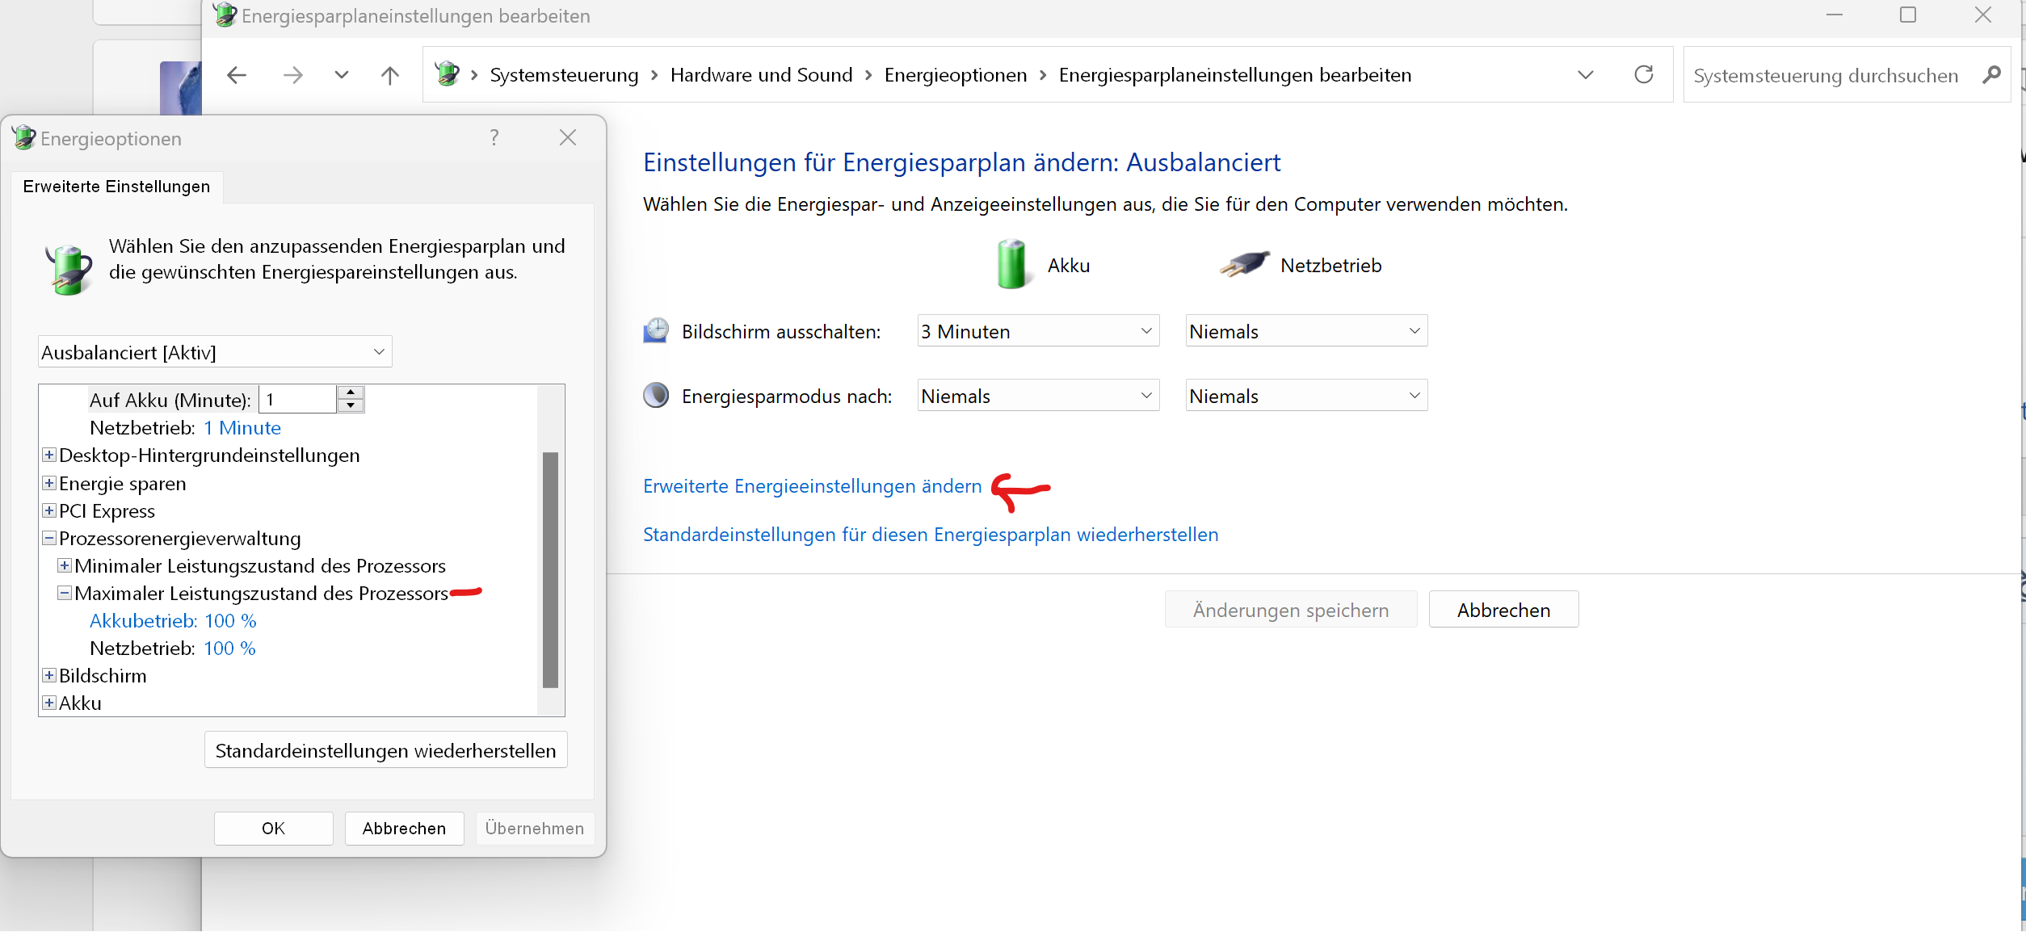Expand Desktop-Hintergrundeinstellungen tree node
Viewport: 2026px width, 932px height.
click(49, 456)
